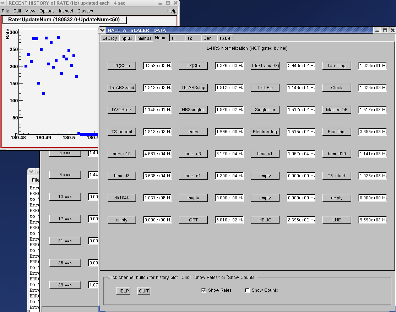
Task: Click the clk104K rate field 1.037e+05 Hz
Action: pyautogui.click(x=158, y=198)
